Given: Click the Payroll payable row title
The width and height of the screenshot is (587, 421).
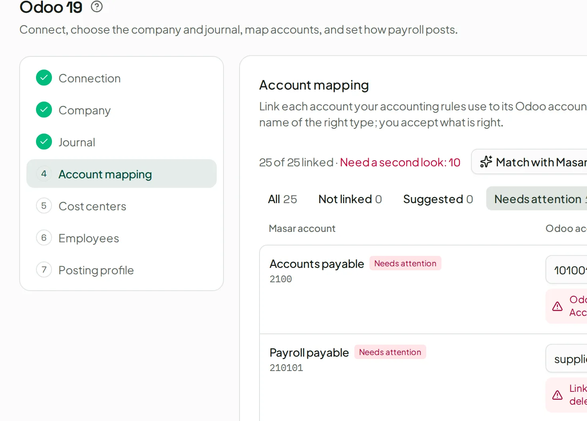Looking at the screenshot, I should (309, 353).
